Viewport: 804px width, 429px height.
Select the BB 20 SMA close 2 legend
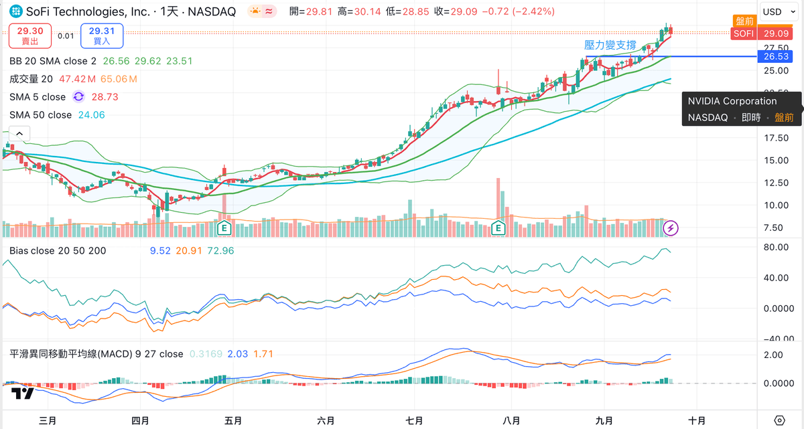pyautogui.click(x=53, y=61)
